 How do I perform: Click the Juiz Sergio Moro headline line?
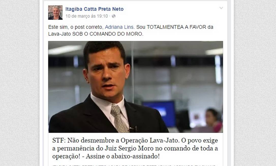[135, 148]
